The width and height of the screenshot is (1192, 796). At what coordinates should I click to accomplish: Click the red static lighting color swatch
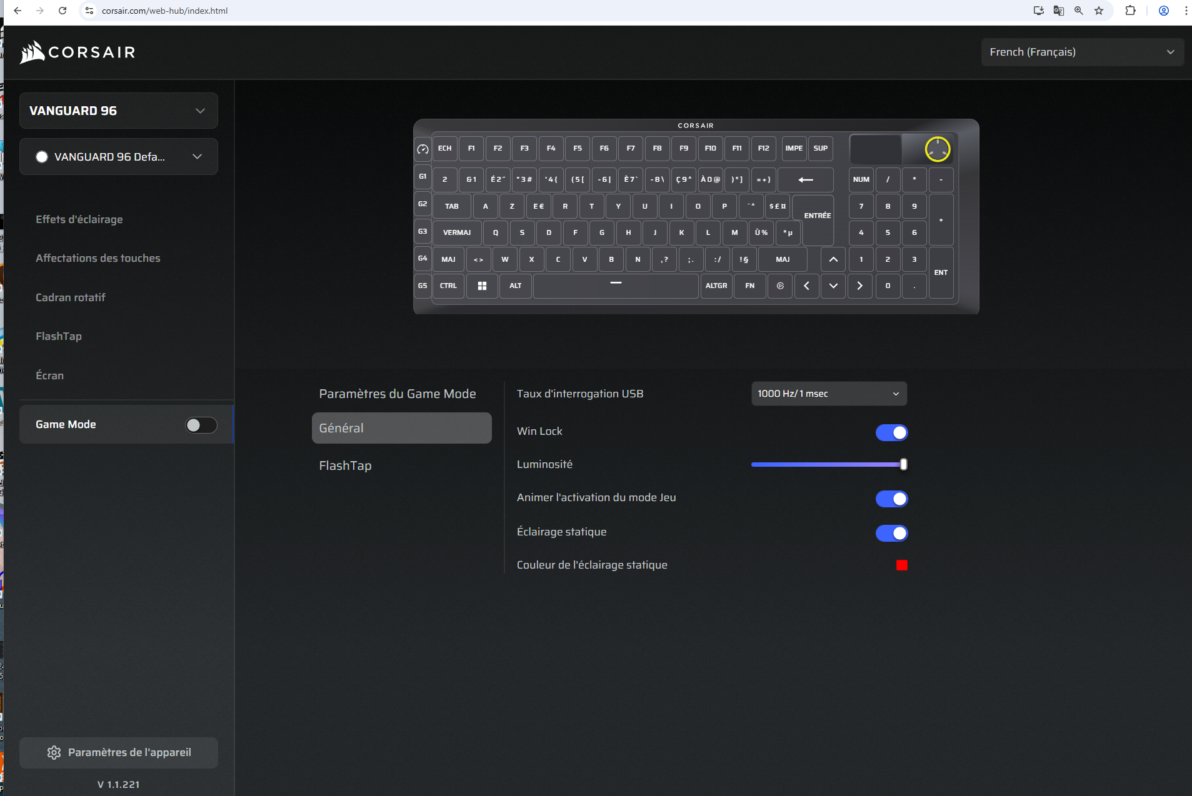pyautogui.click(x=901, y=565)
